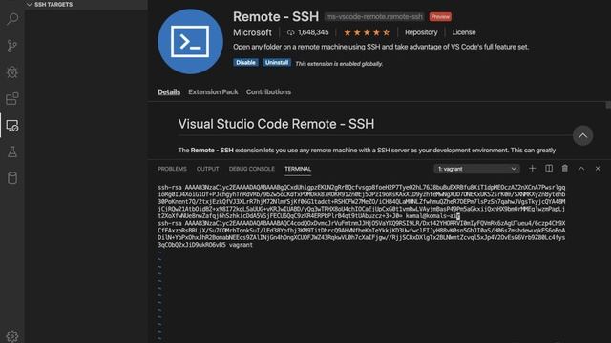Switch to the Contributions tab

[268, 92]
